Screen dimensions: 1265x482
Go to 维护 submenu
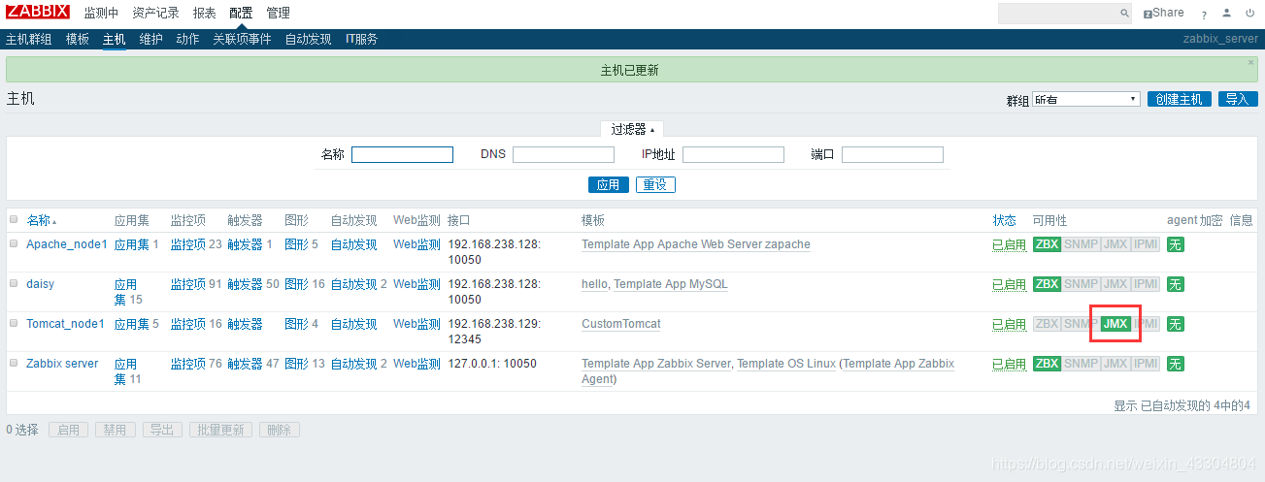click(150, 39)
